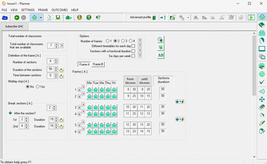Click the from-hour field of section 1

[127, 90]
